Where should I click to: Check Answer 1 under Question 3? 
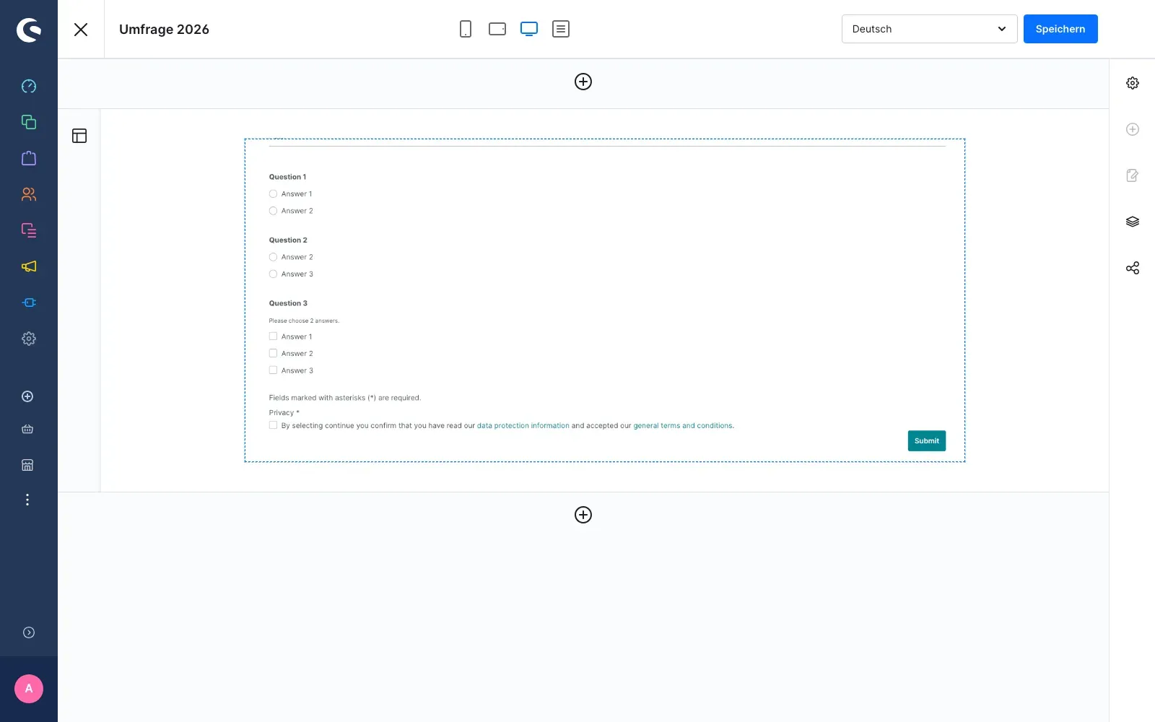click(x=273, y=336)
